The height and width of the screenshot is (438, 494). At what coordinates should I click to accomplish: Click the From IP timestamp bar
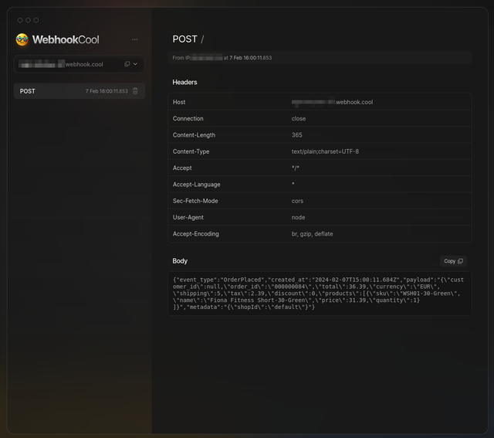319,57
